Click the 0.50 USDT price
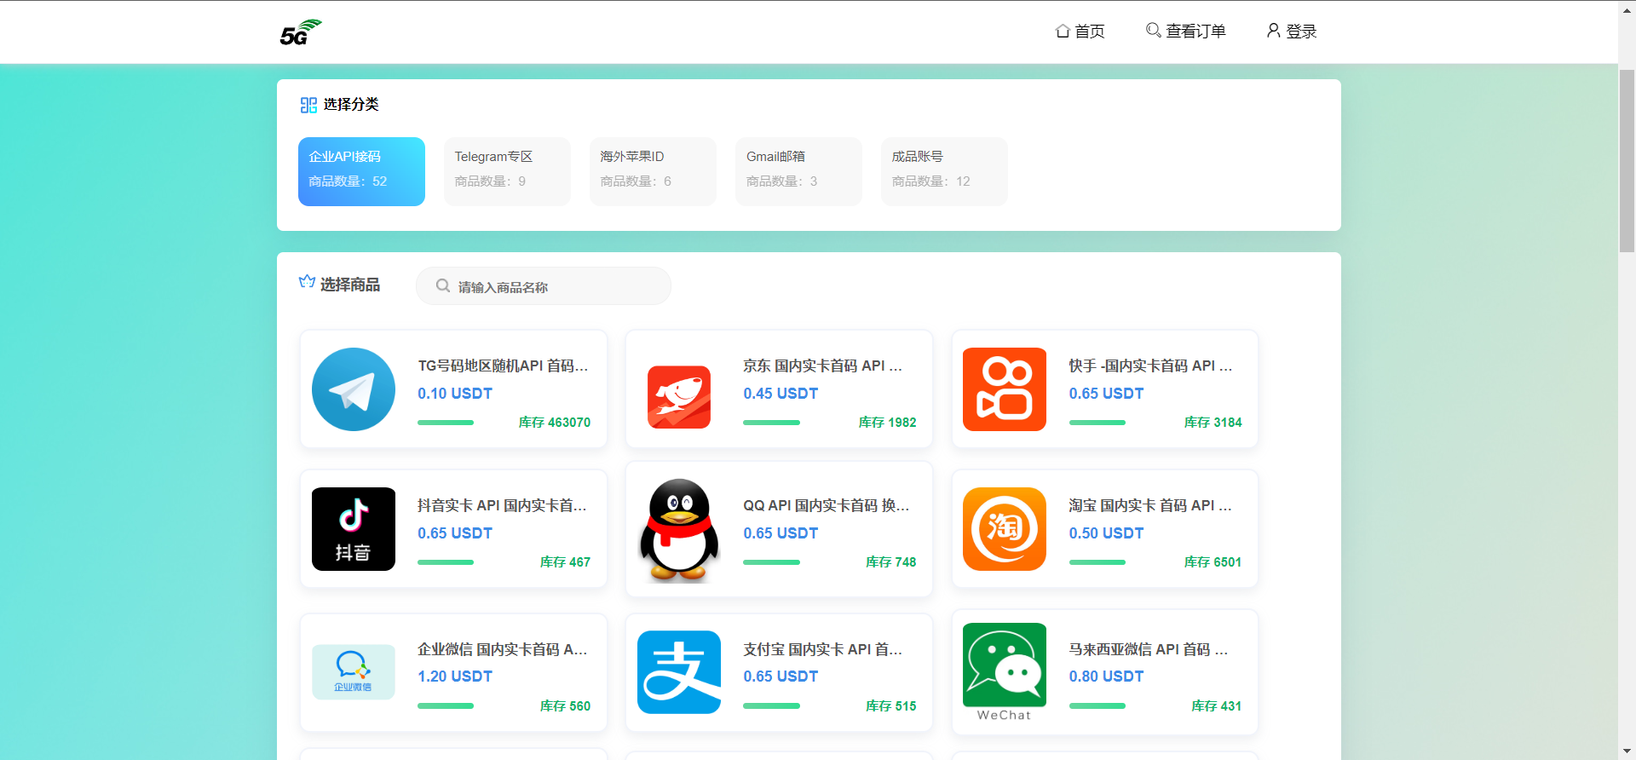The image size is (1636, 760). coord(1106,533)
